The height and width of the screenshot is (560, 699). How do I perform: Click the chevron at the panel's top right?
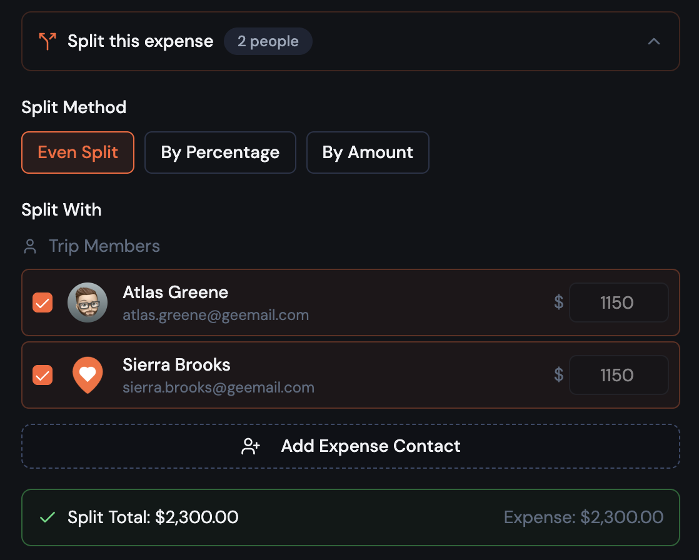coord(654,41)
